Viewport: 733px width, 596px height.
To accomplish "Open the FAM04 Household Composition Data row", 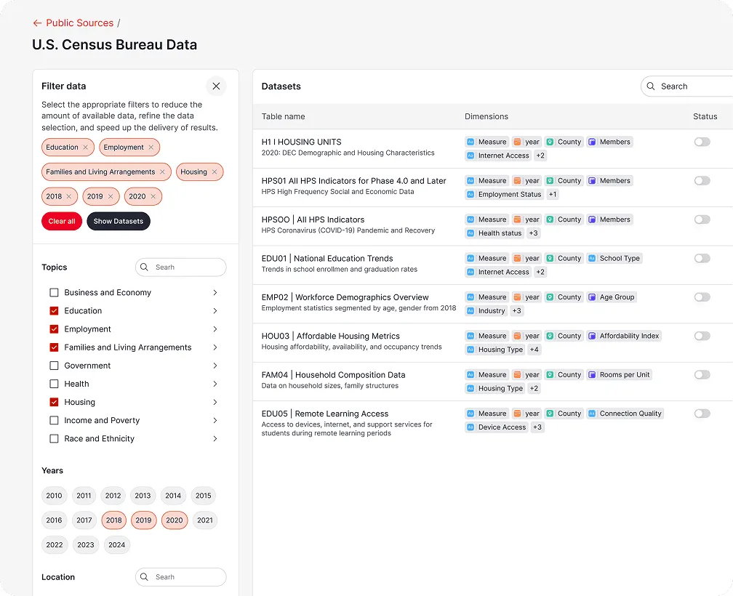I will click(x=493, y=381).
